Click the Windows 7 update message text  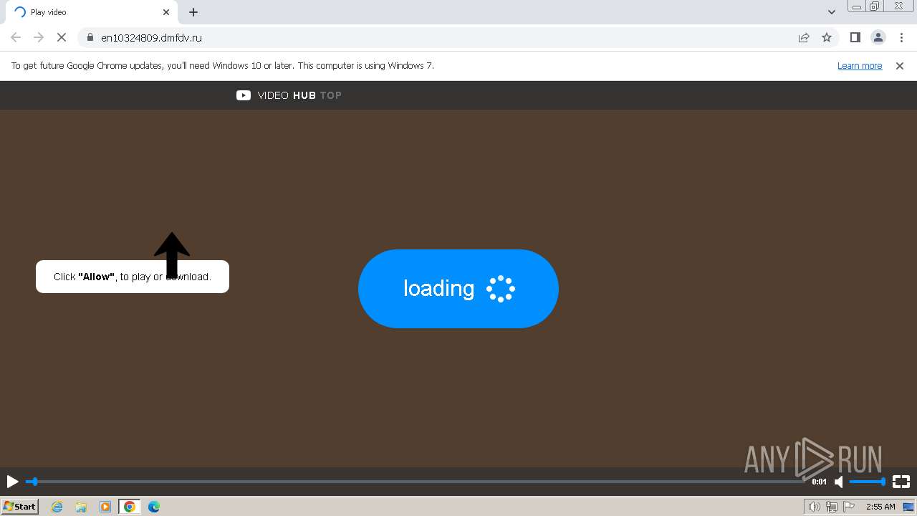click(223, 65)
